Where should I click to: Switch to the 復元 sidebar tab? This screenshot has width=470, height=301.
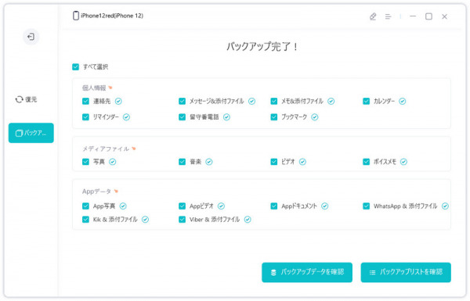(26, 99)
